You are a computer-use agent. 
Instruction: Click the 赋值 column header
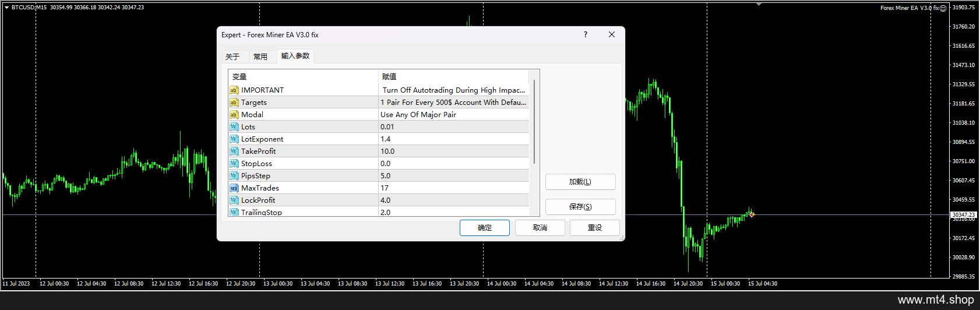454,77
